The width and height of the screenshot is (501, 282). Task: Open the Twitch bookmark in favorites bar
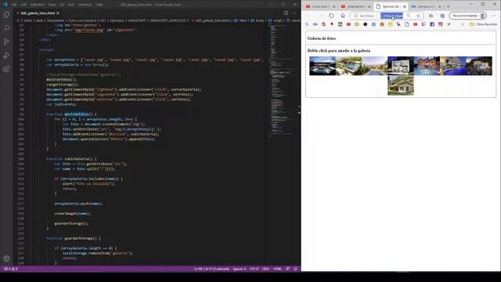(x=424, y=24)
